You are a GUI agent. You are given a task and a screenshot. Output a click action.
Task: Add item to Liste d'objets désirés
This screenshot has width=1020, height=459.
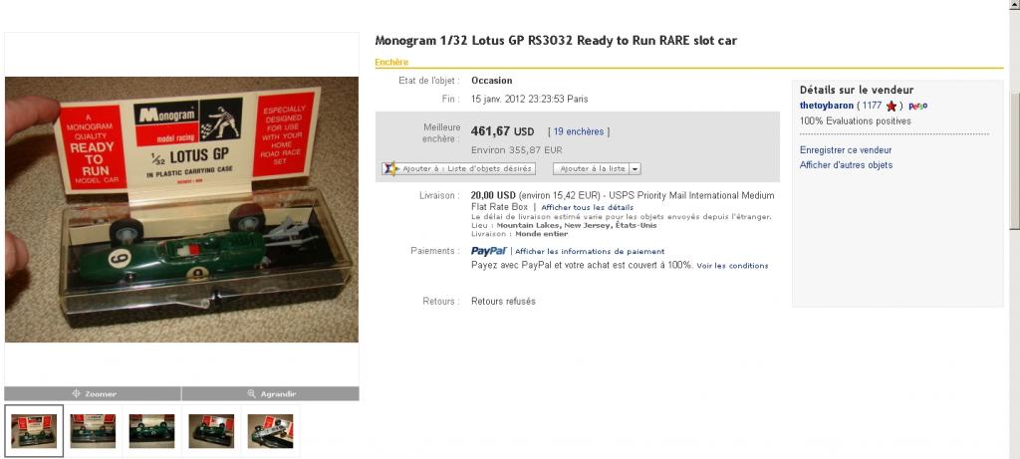[x=458, y=169]
